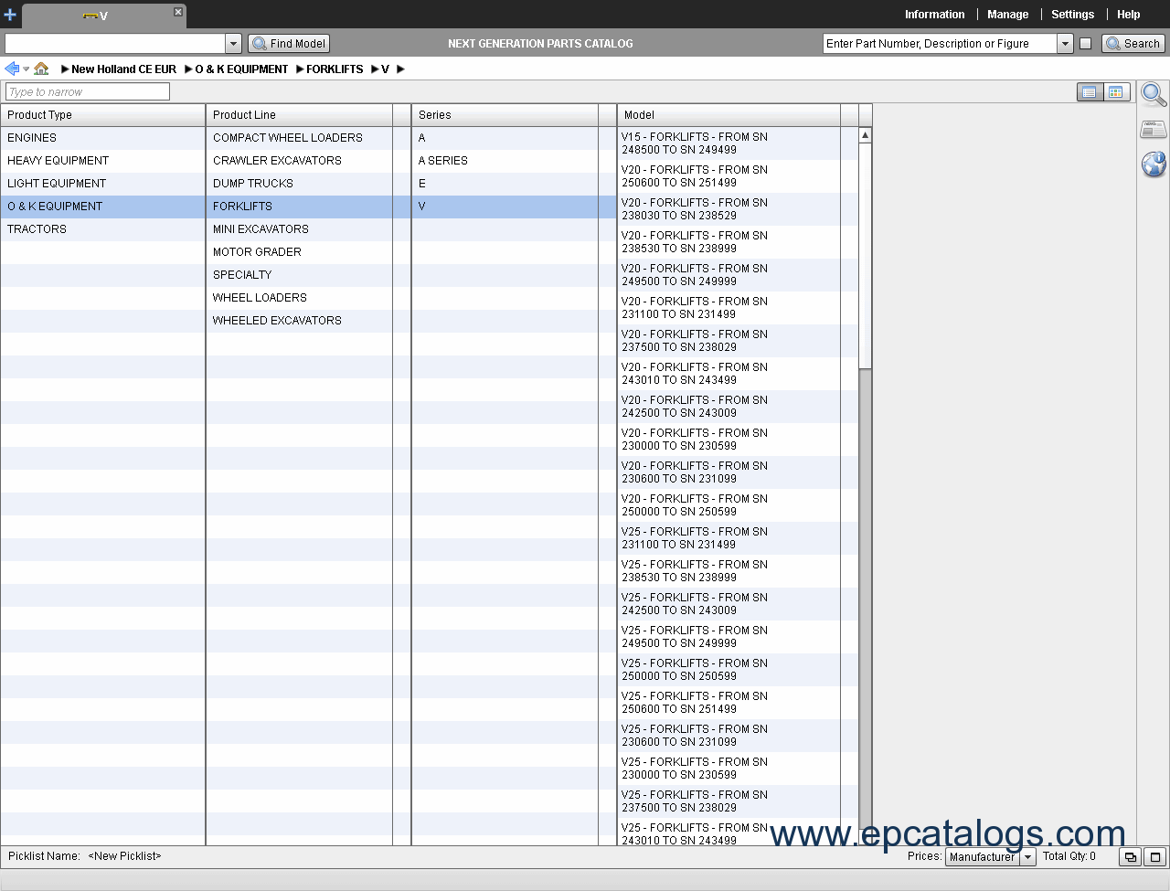The width and height of the screenshot is (1170, 891).
Task: Go back with blue arrow icon
Action: pos(12,69)
